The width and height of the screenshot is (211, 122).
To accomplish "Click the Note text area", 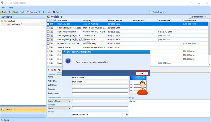I will (x=169, y=108).
